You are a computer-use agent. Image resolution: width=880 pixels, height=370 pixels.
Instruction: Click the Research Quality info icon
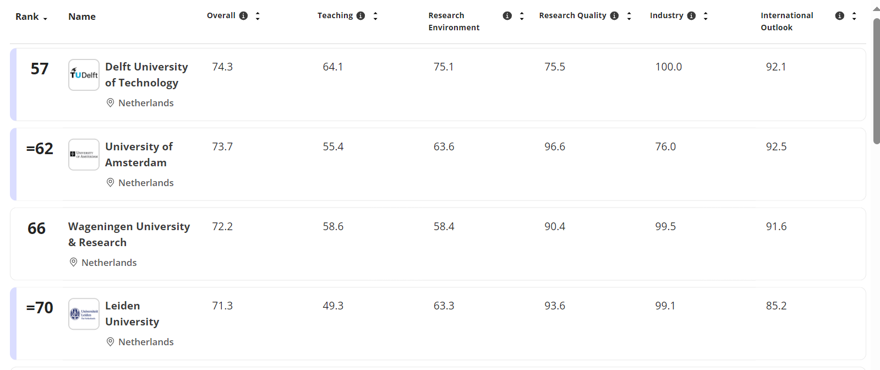click(614, 16)
